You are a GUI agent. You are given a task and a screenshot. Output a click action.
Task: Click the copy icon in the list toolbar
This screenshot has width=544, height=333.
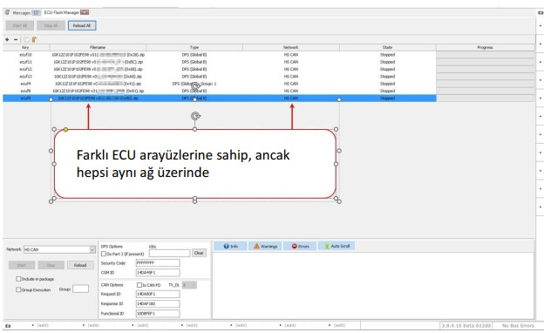click(26, 39)
